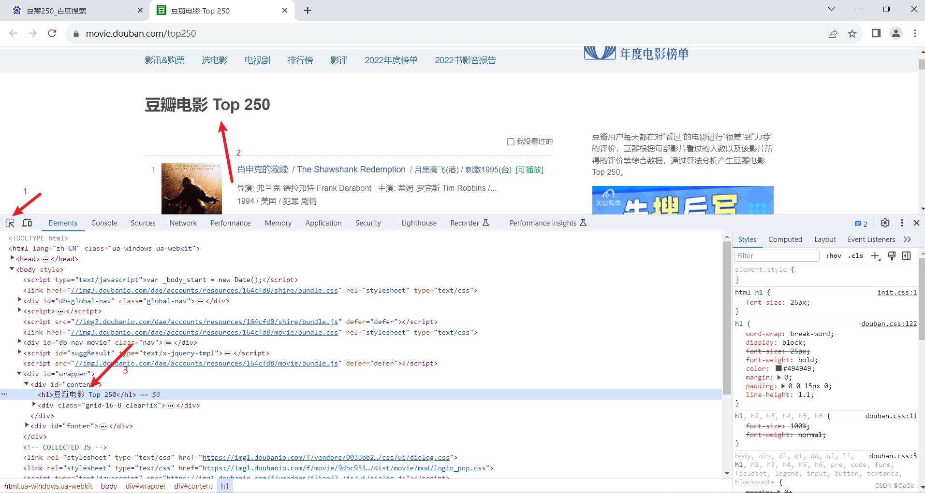925x493 pixels.
Task: Open DevTools three-dot customize menu
Action: tap(902, 223)
